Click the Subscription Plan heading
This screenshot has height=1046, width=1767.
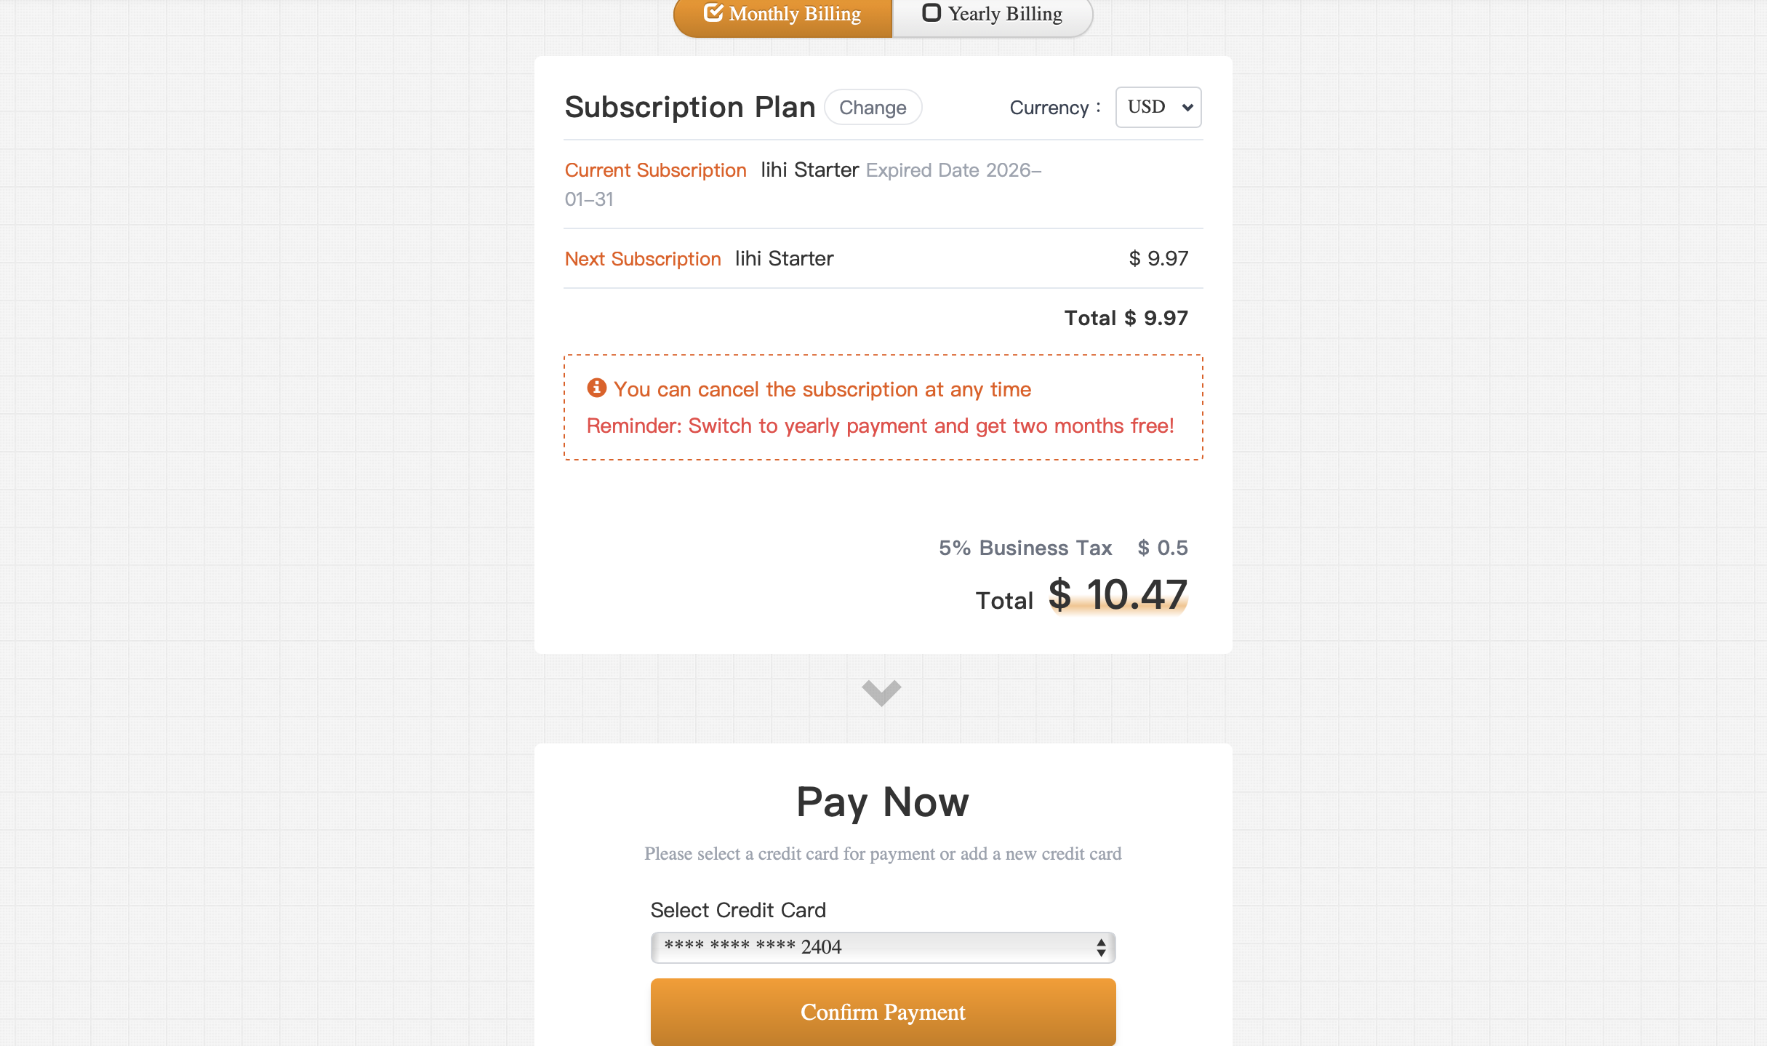click(x=690, y=108)
